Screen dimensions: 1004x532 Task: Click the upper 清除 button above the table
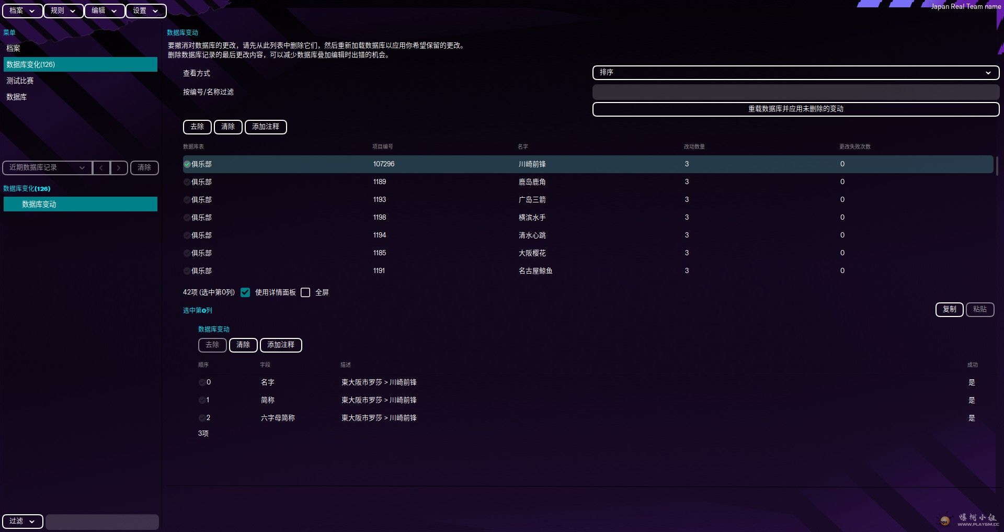tap(228, 127)
